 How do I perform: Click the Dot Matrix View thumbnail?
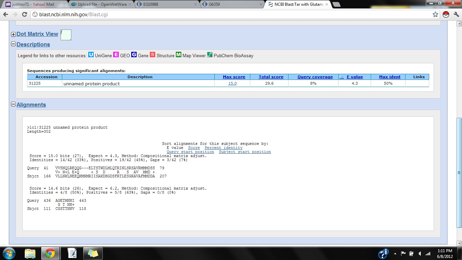tap(66, 35)
